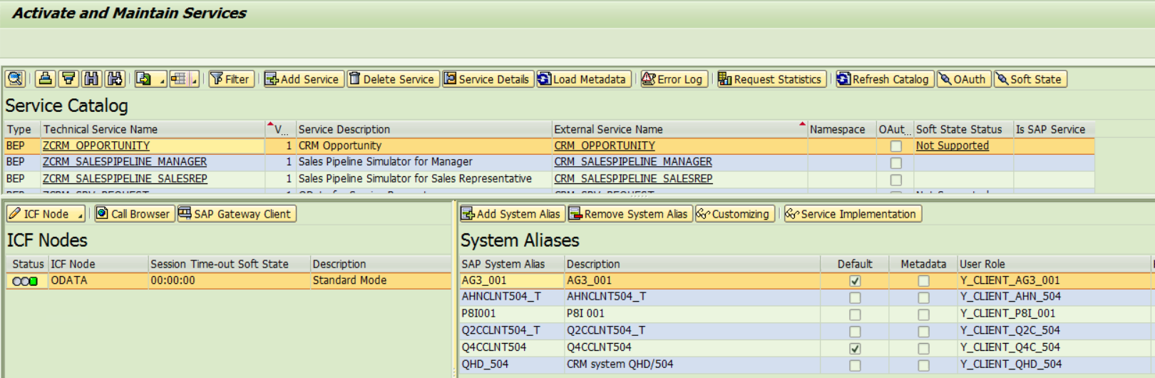Select the 'CRM Opportunity' service description cell

(x=423, y=145)
